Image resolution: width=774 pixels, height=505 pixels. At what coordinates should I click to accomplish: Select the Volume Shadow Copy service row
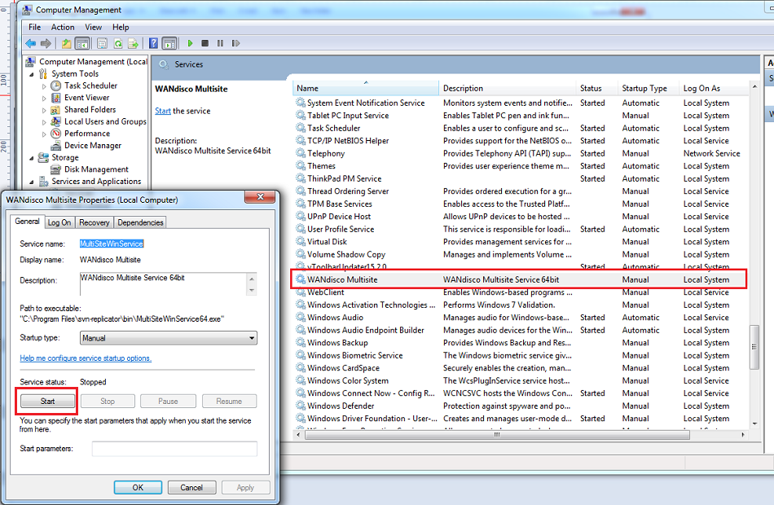(521, 254)
